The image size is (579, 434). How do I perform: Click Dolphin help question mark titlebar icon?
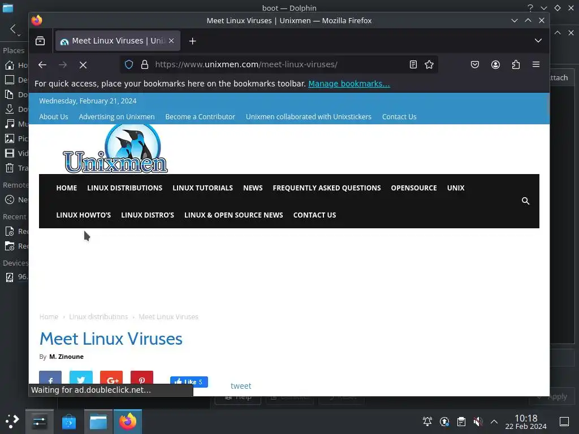click(530, 8)
